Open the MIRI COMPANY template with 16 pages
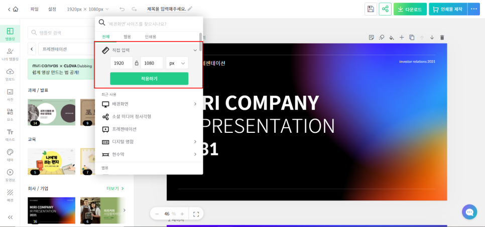 tap(51, 210)
